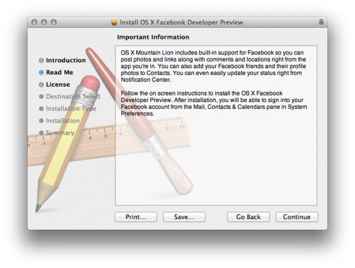Click the package icon beside window title

pos(114,22)
